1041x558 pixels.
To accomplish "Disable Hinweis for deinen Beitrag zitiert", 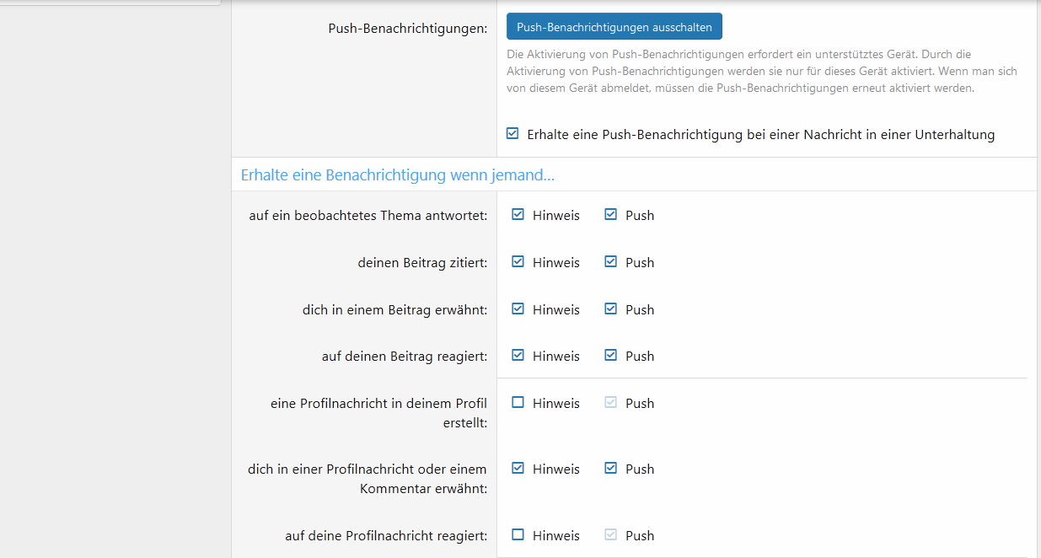I will [x=518, y=262].
